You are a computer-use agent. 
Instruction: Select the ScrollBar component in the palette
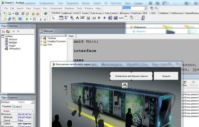121,18
